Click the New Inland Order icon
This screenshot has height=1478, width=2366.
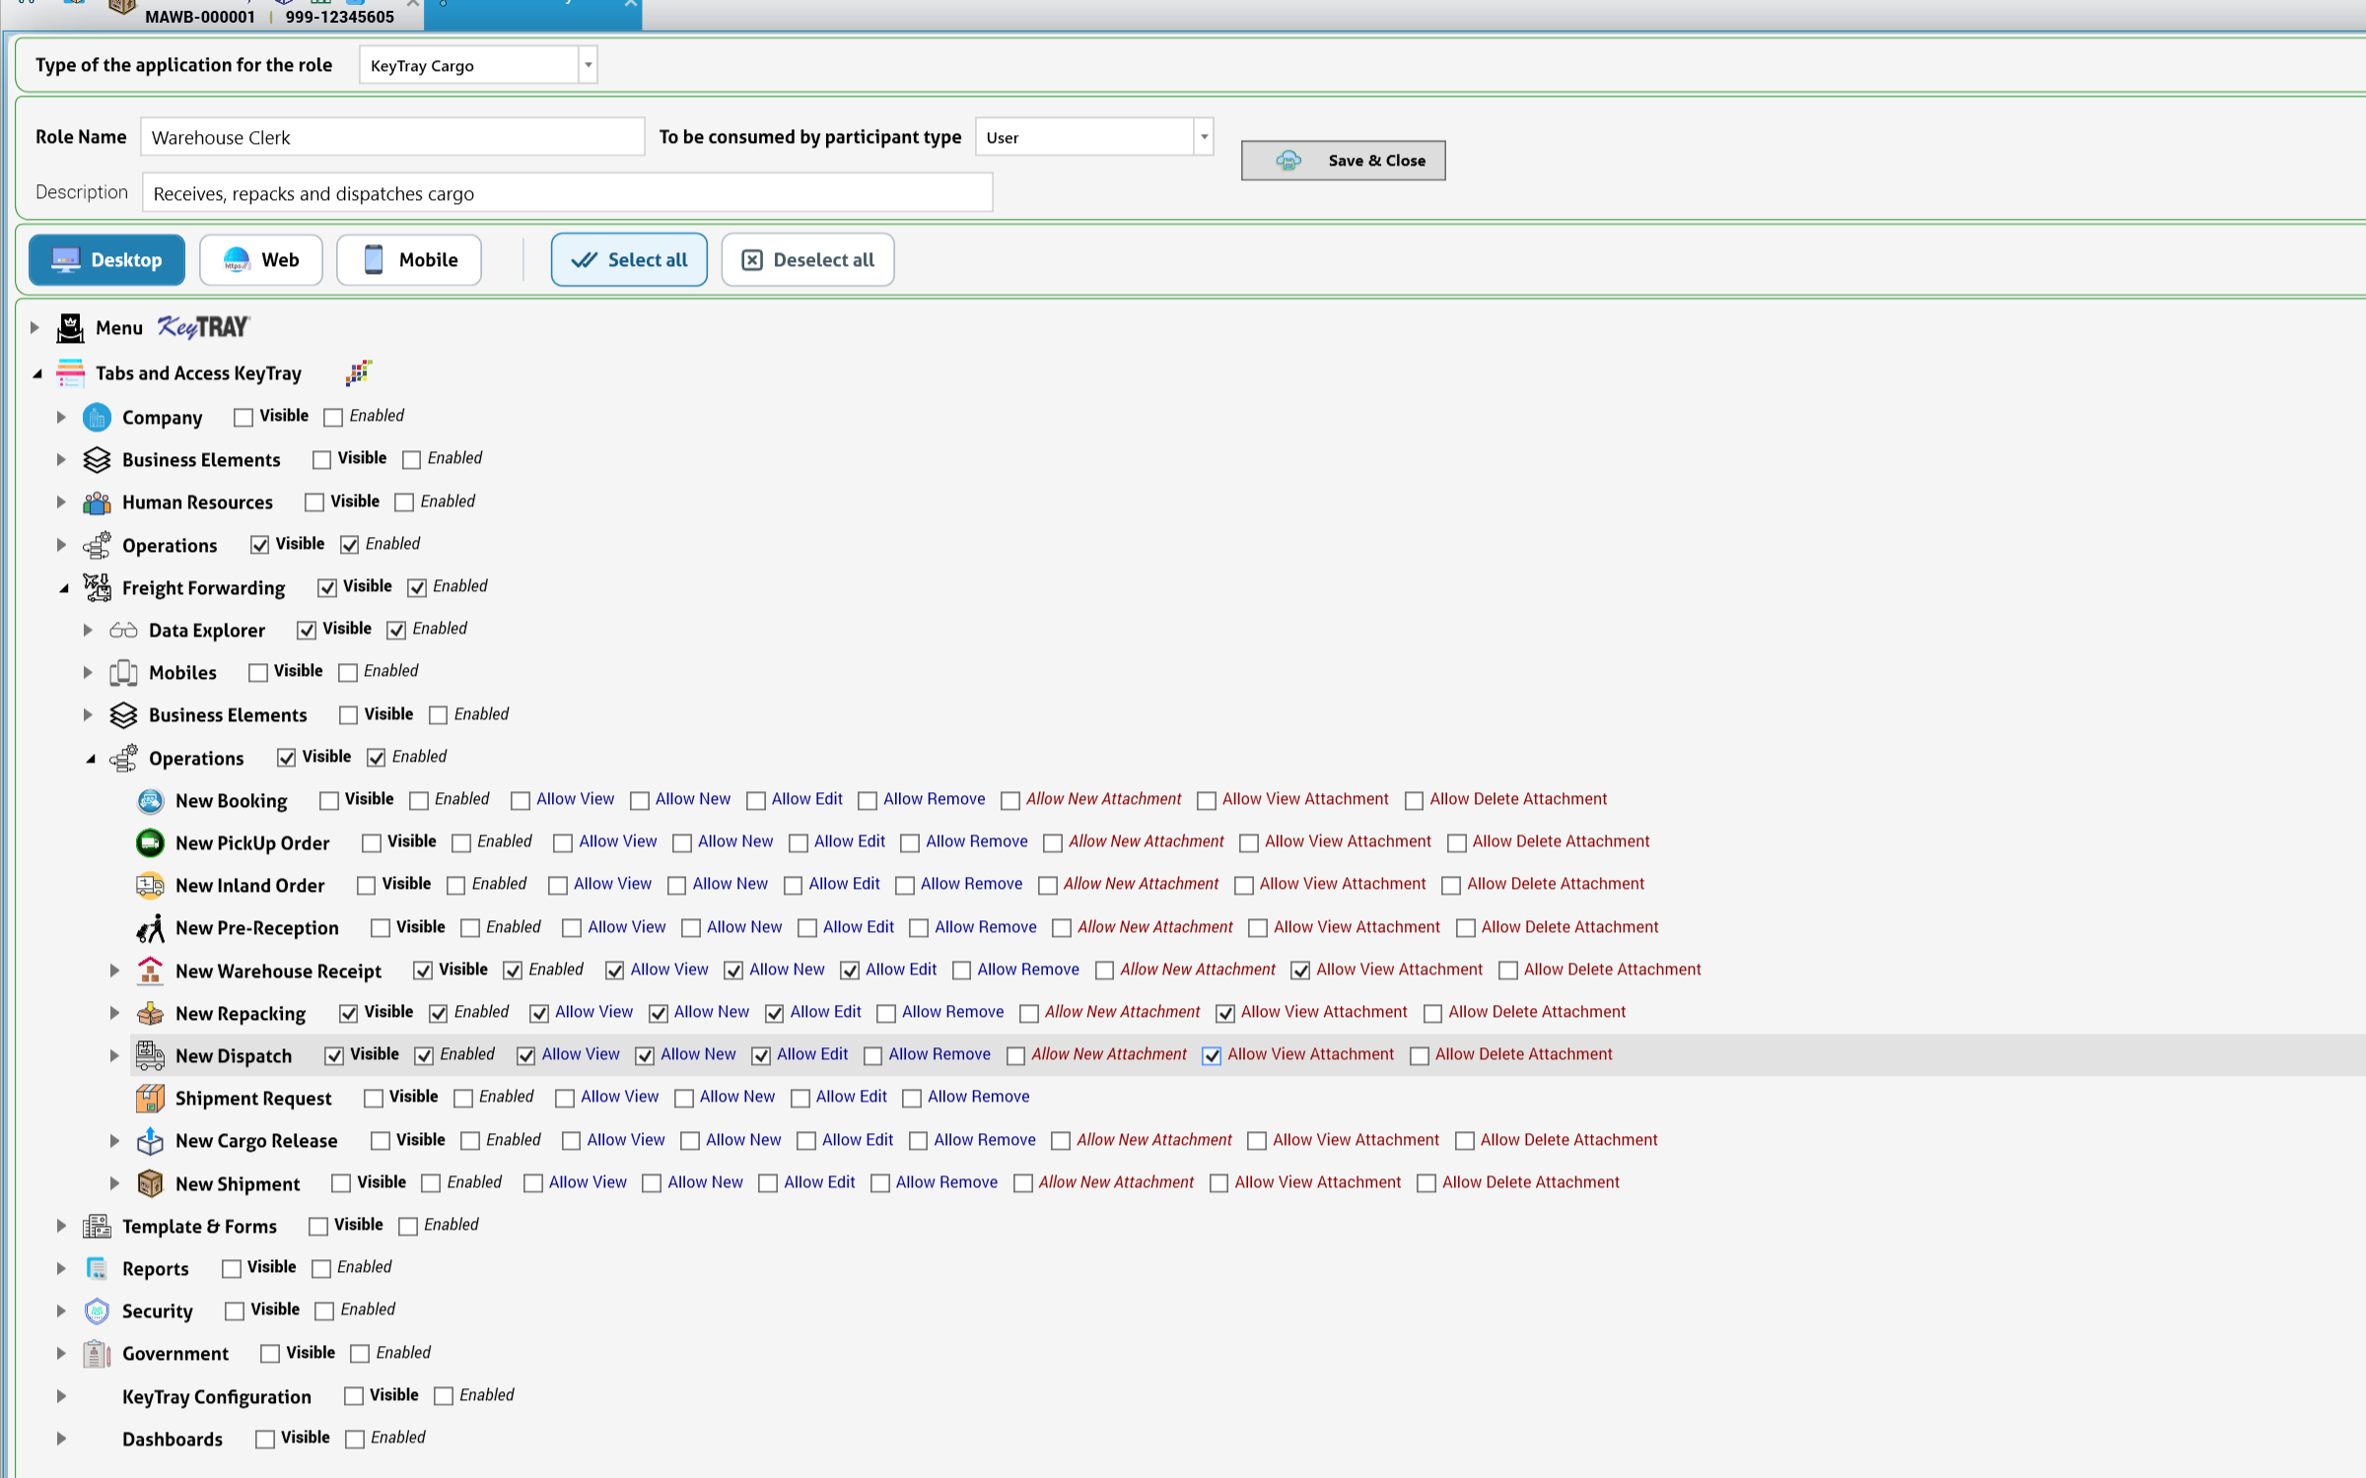[150, 885]
